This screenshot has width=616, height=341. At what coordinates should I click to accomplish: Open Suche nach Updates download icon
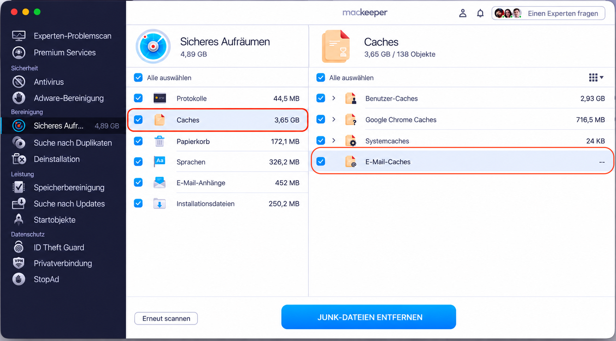coord(19,203)
